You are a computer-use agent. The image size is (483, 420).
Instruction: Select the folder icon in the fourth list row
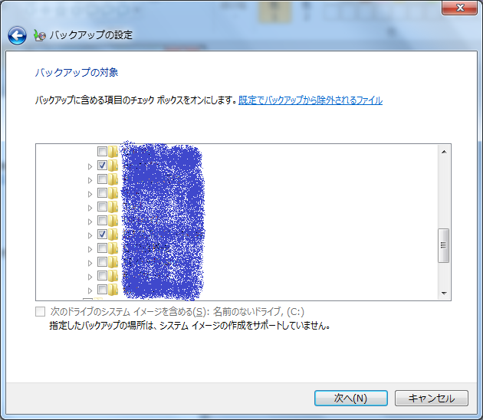click(113, 193)
